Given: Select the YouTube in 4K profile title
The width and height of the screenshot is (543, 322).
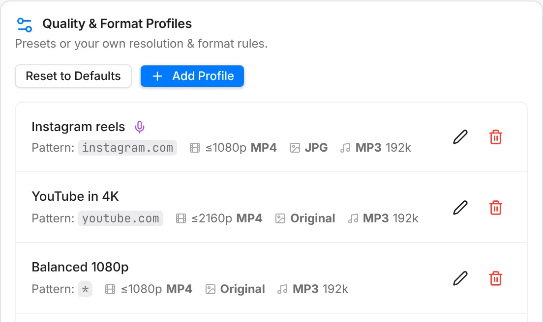Looking at the screenshot, I should click(75, 196).
